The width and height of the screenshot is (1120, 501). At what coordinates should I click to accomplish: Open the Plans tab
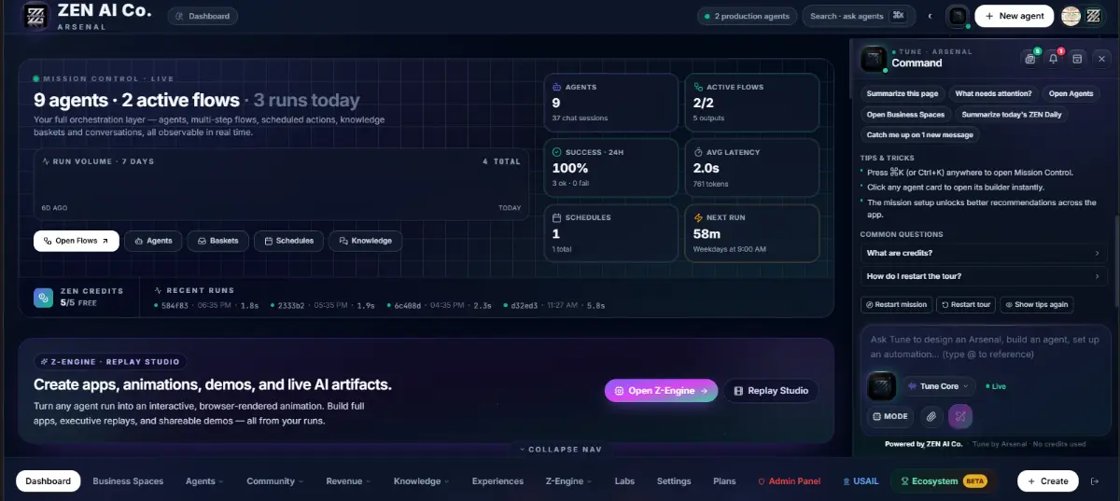[x=724, y=481]
